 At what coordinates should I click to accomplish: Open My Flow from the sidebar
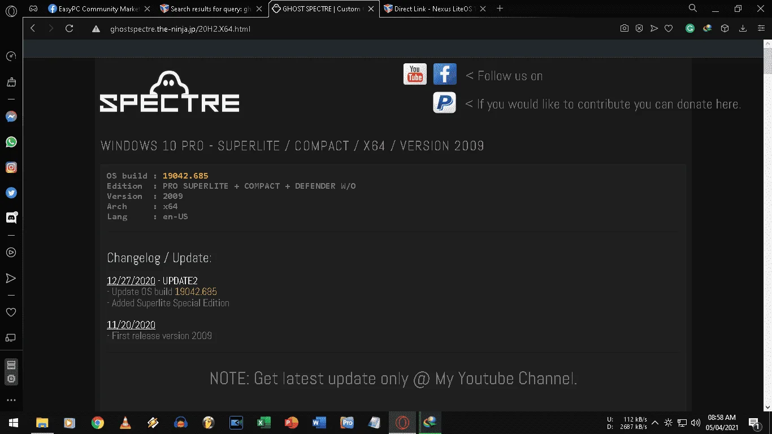[x=11, y=278]
